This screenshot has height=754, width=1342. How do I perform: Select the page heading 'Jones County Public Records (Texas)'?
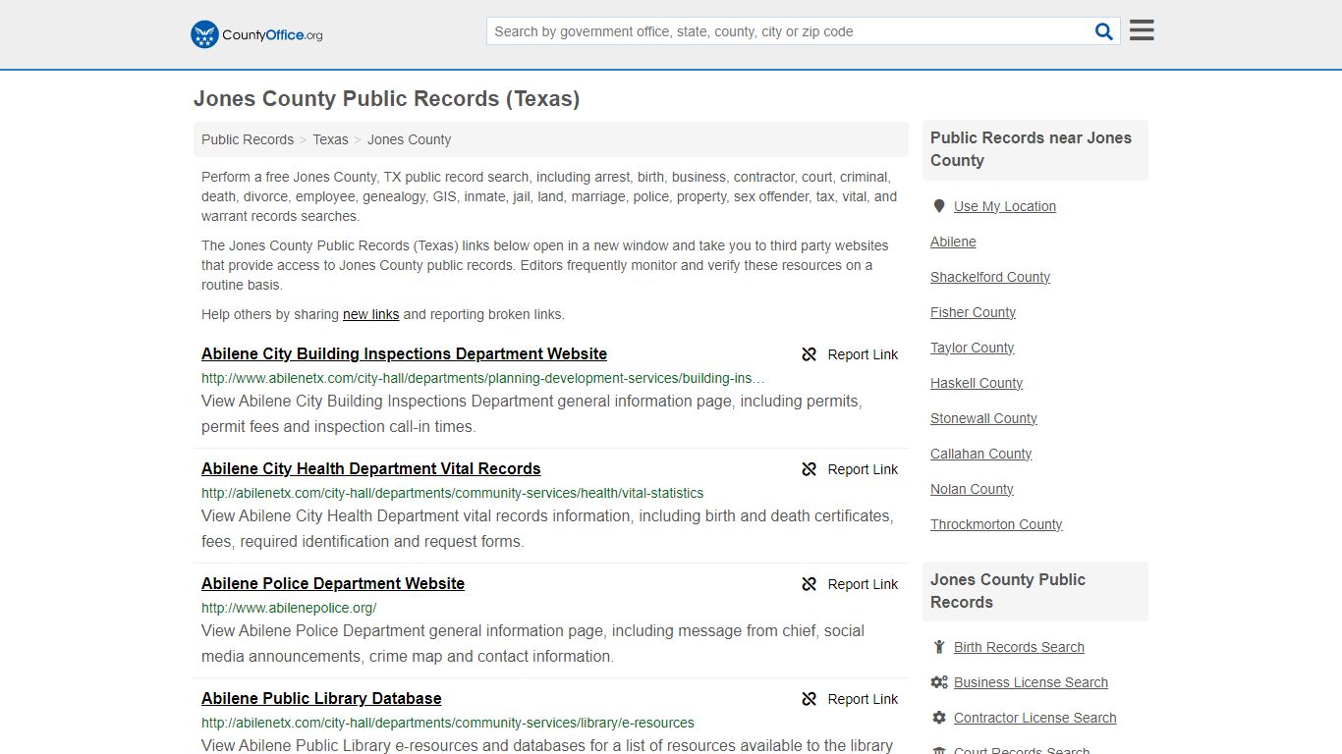click(x=386, y=99)
